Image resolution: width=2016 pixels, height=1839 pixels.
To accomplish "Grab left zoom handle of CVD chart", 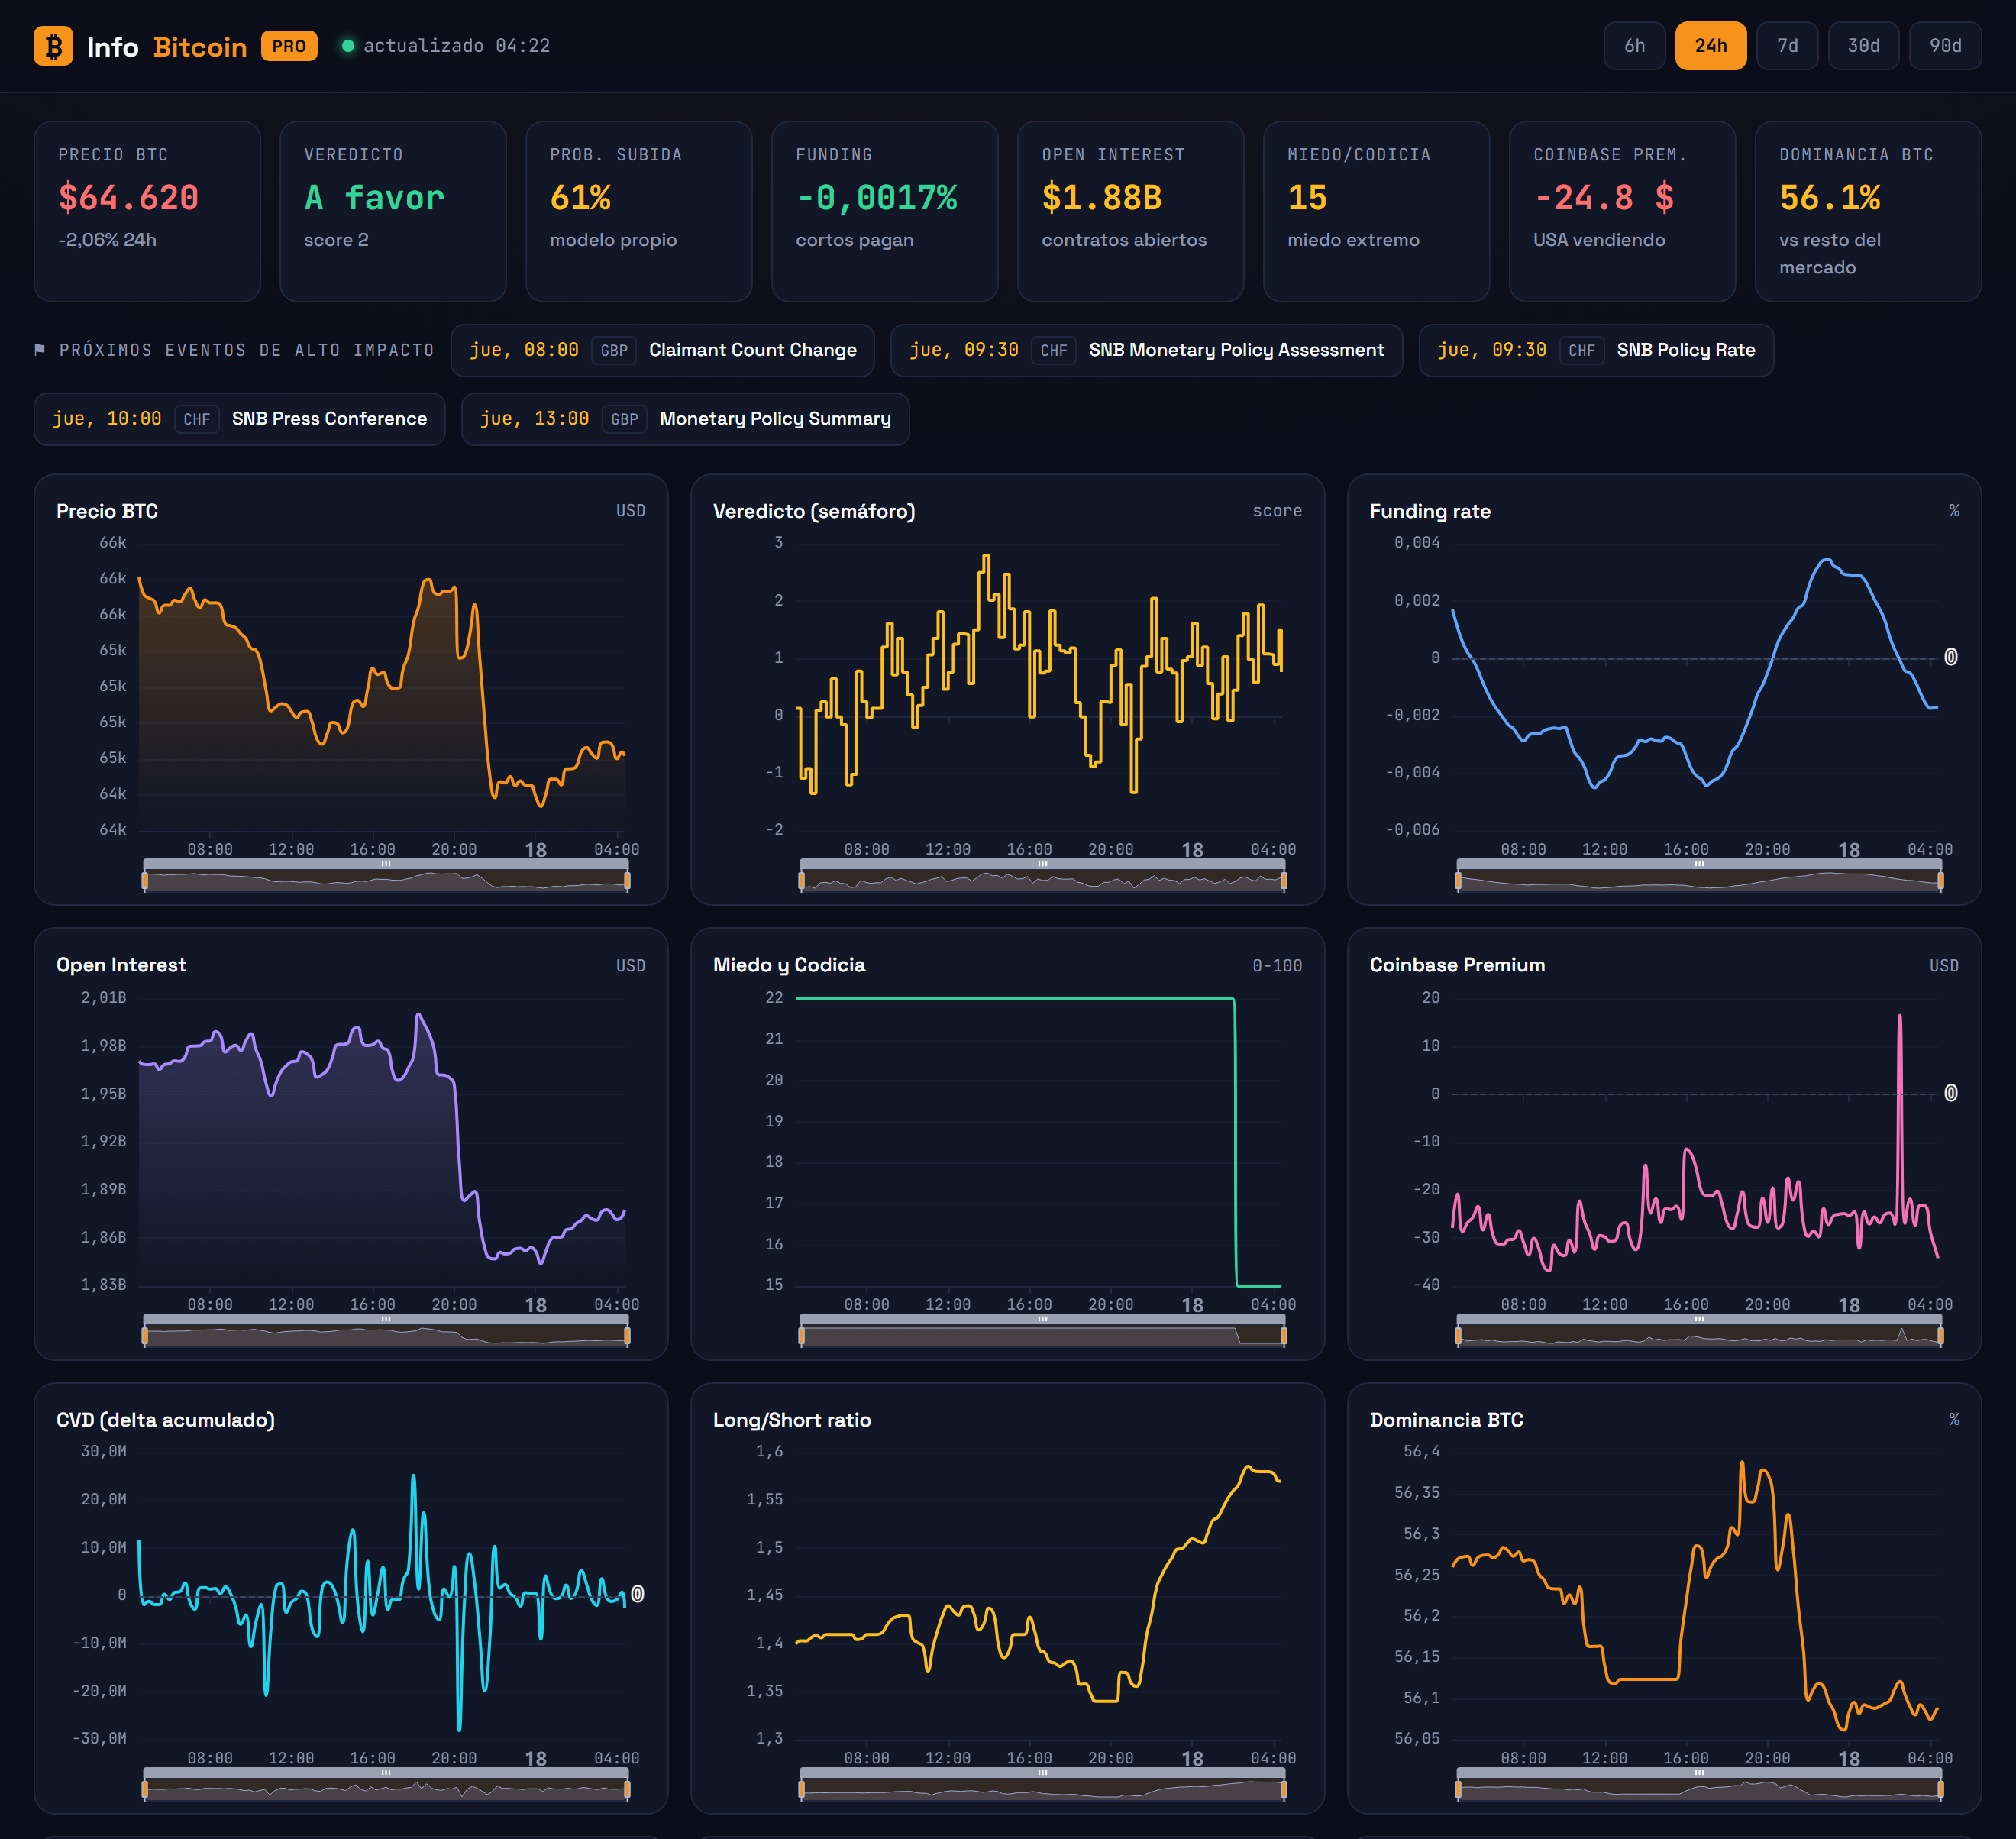I will click(x=145, y=1790).
